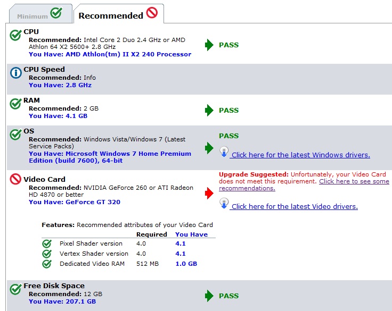This screenshot has width=392, height=311.
Task: Click the green checkmark beside CPU
Action: coord(15,35)
